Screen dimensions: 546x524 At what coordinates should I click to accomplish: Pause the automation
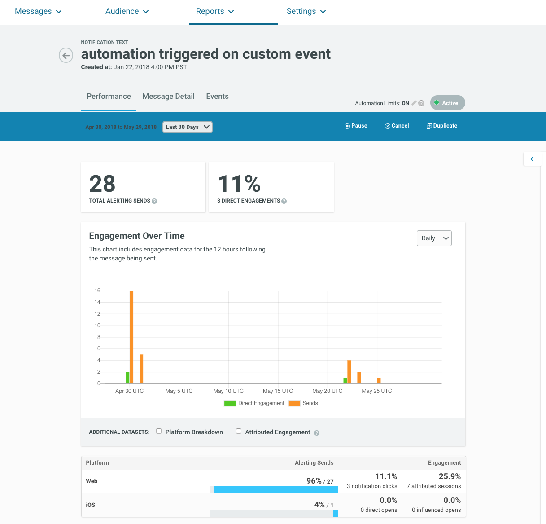pos(356,126)
